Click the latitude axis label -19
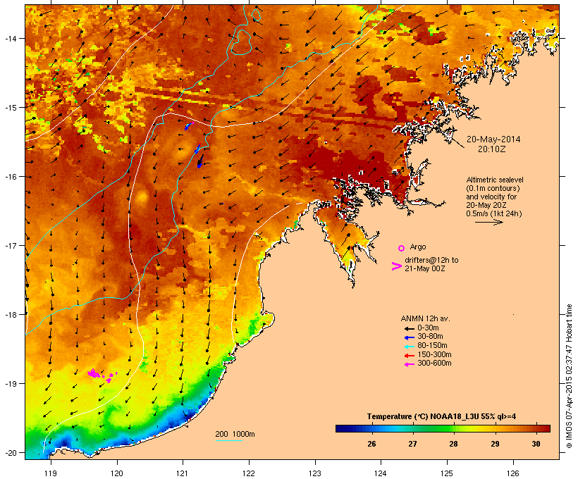Viewport: 578px width, 479px height. (x=10, y=384)
